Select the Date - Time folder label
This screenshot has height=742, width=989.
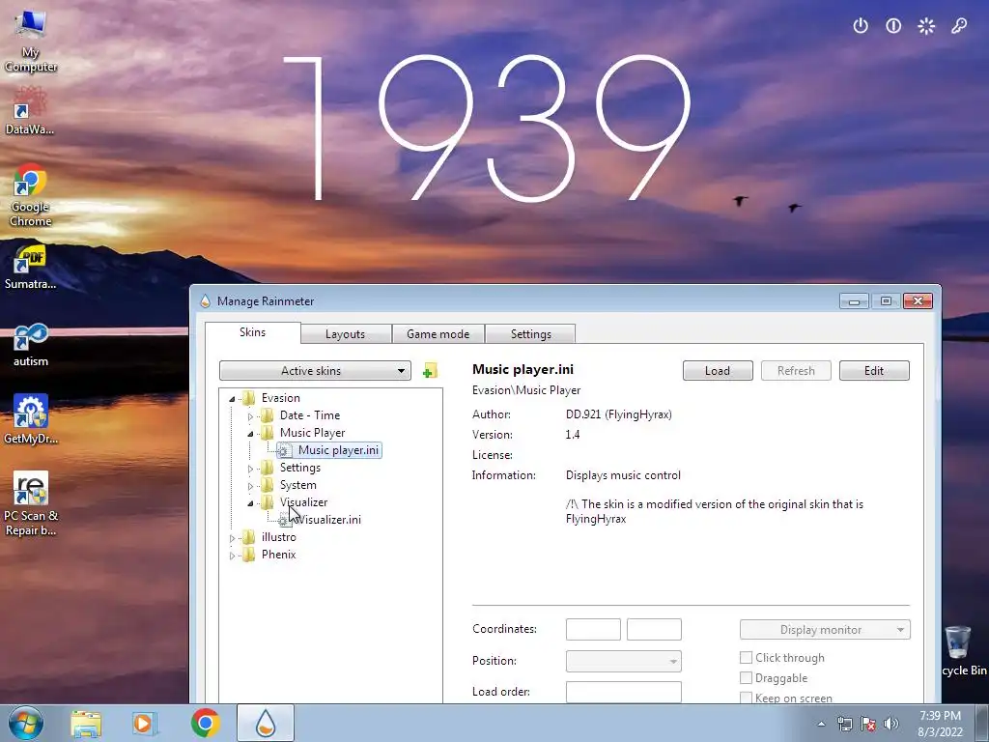click(310, 415)
